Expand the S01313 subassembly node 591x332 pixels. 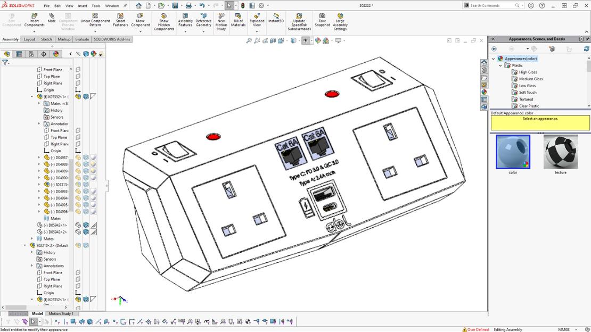coord(39,185)
